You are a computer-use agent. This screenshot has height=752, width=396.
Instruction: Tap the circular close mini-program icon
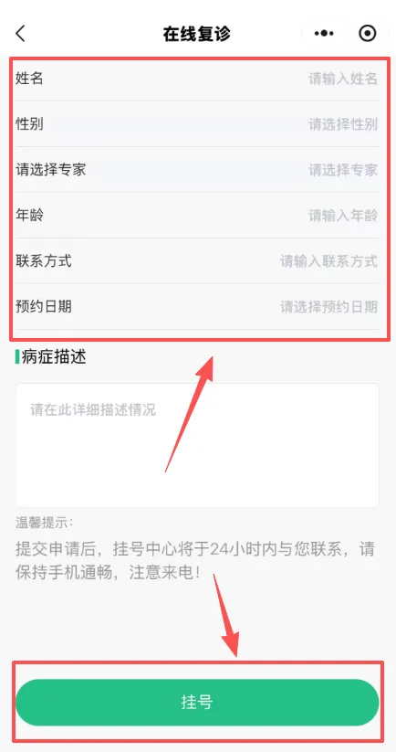368,33
